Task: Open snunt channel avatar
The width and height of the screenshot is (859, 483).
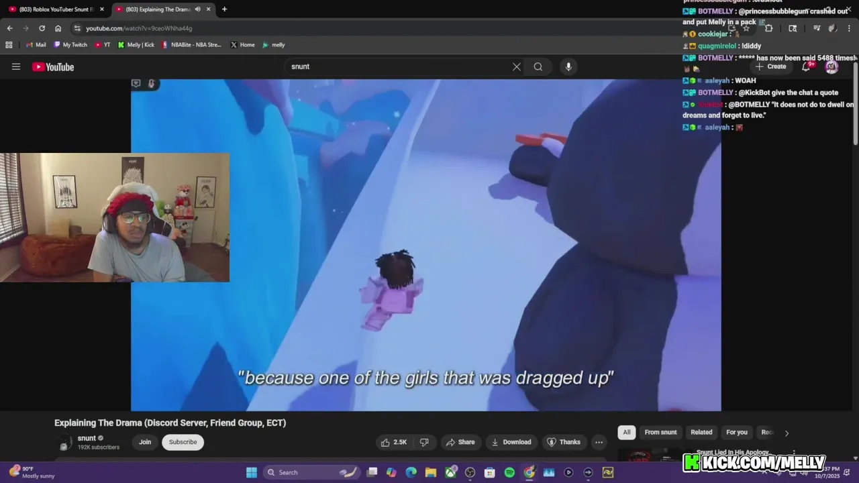Action: 64,442
